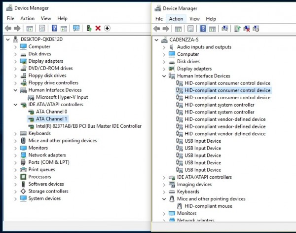Click the disable device down-arrow icon in left toolbar
This screenshot has height=233, width=296.
pos(107,28)
